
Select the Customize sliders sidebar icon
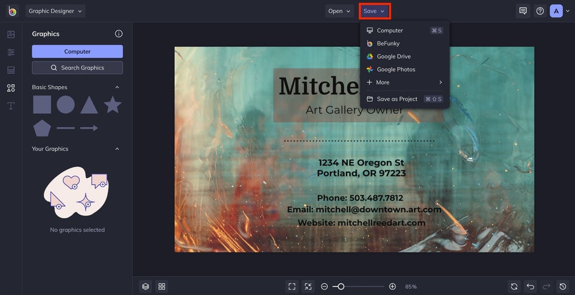point(11,52)
